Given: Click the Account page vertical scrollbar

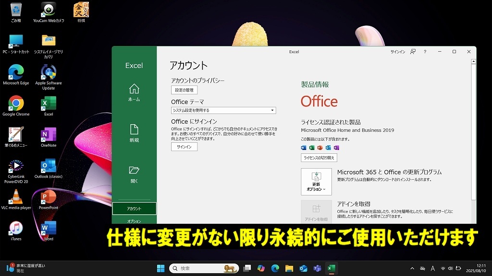Looking at the screenshot, I should (473, 132).
